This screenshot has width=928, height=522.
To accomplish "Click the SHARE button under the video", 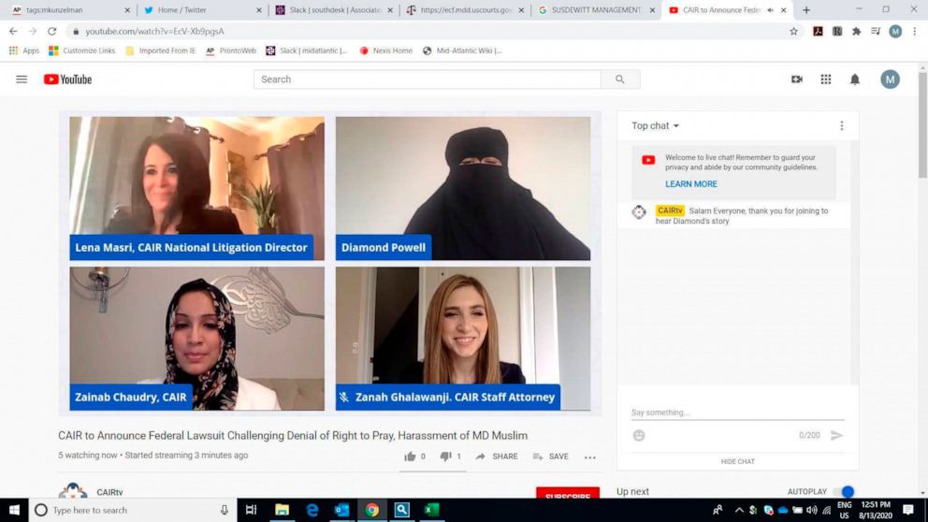I will pos(497,457).
